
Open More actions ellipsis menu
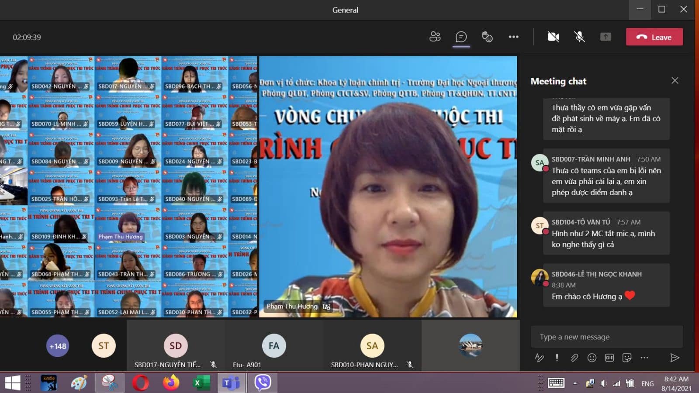click(513, 37)
